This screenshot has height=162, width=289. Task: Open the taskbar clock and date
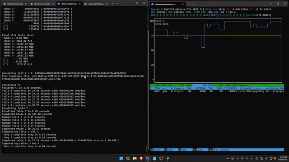[283, 158]
